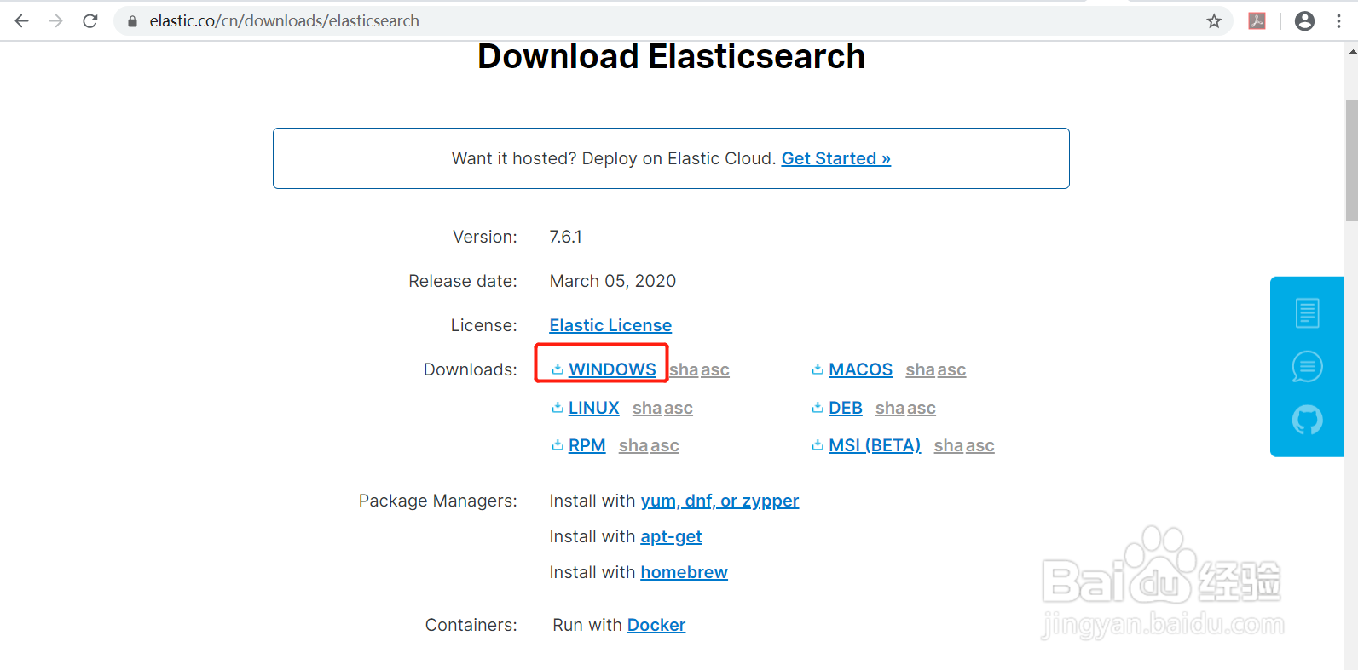Open the Elastic License link
Viewport: 1358px width, 670px height.
610,325
